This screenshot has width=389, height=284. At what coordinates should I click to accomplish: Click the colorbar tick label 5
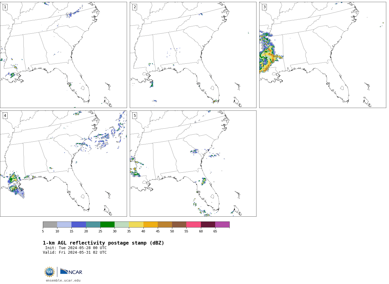tap(43, 232)
